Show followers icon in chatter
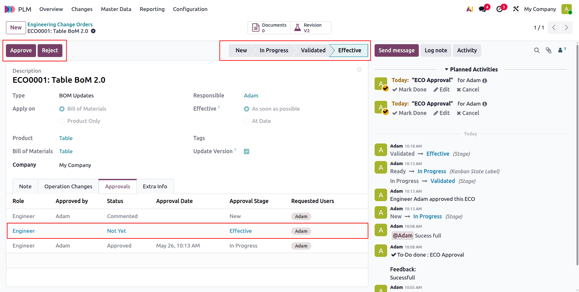Screen dimensions: 579x292 tap(562, 50)
